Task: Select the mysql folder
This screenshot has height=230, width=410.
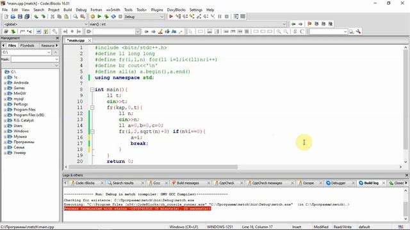Action: (x=19, y=99)
